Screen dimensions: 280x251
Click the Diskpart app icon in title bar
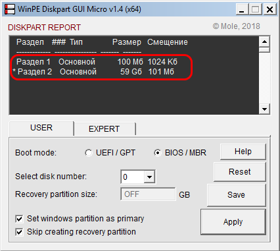pyautogui.click(x=10, y=9)
